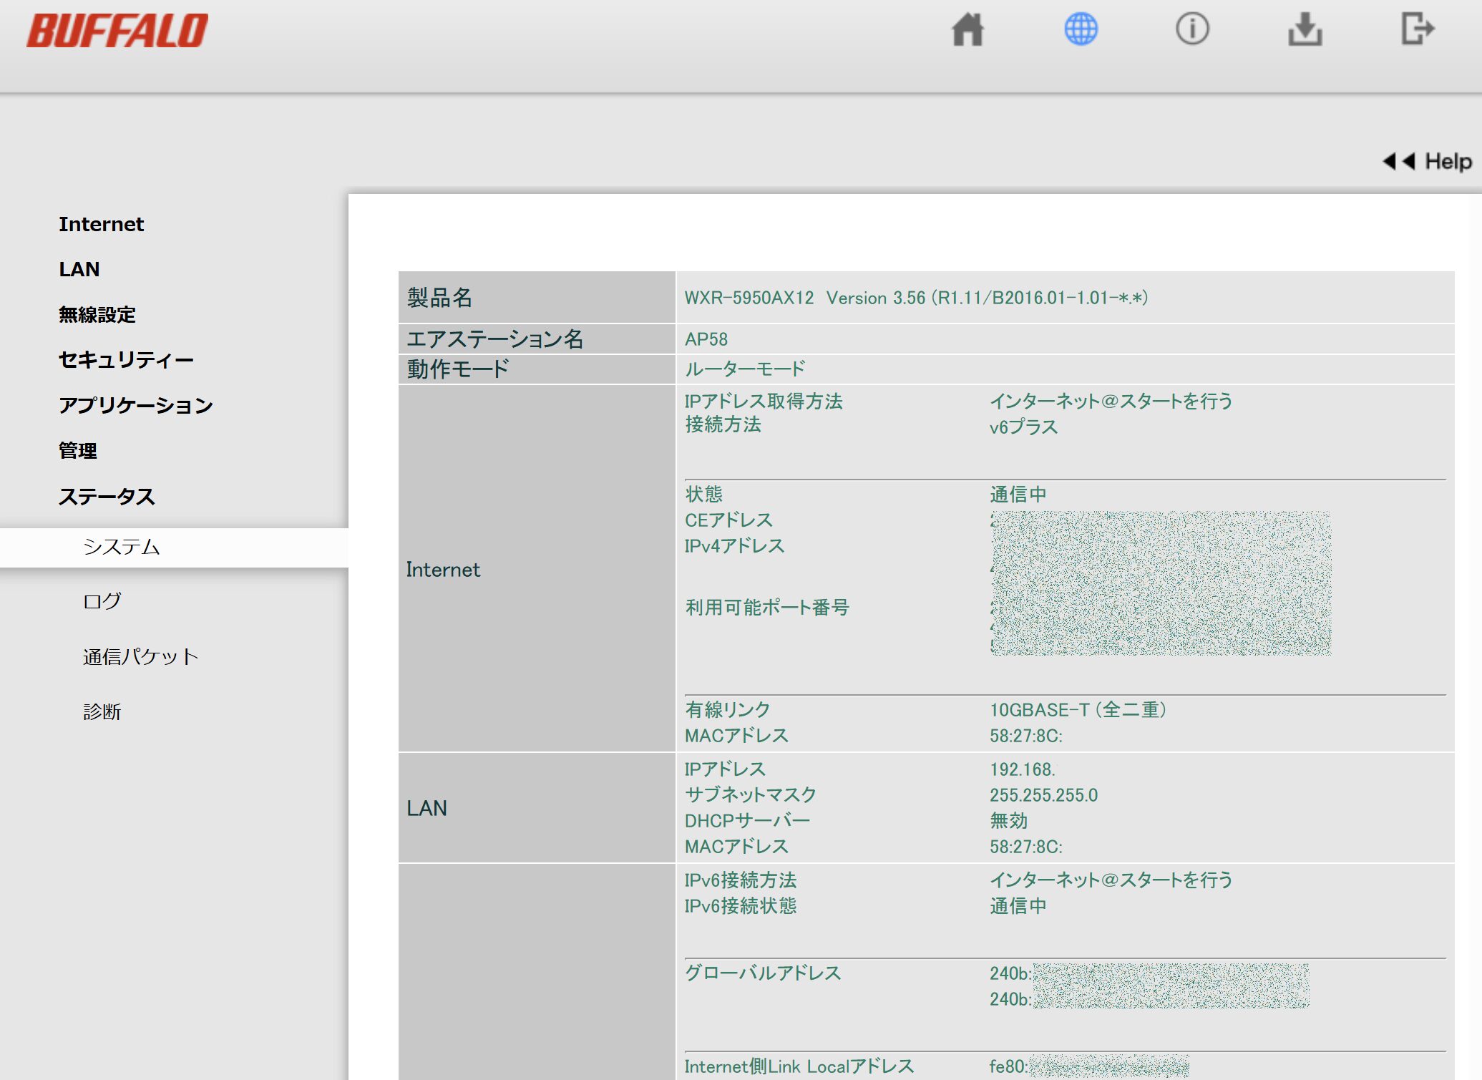
Task: Click the DHCPサーバー value 無効
Action: (x=1008, y=821)
